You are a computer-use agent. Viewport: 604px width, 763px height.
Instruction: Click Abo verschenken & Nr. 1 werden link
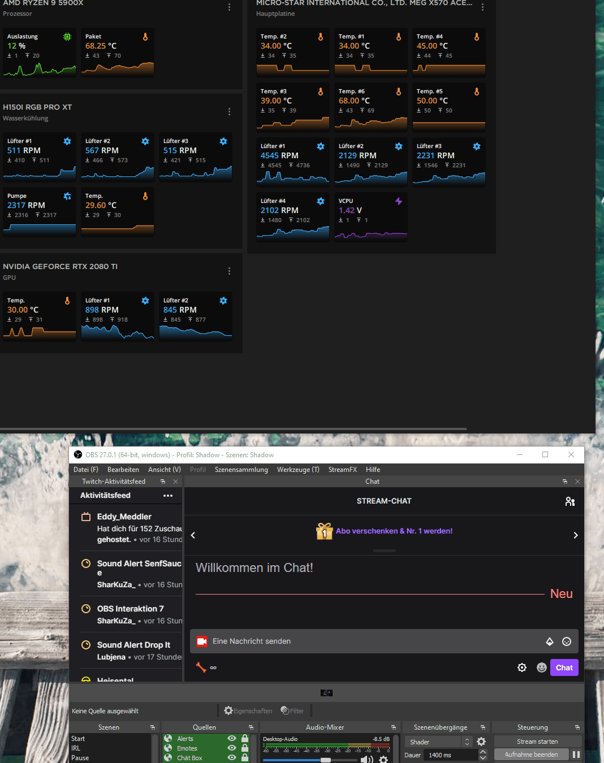click(394, 531)
